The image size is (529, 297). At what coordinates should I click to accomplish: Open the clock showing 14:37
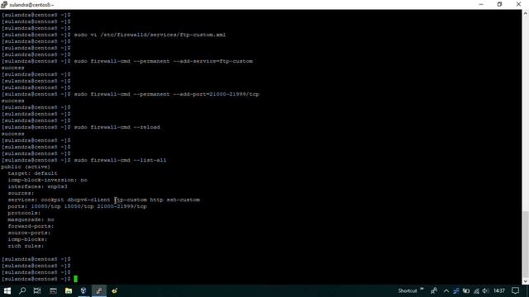(x=499, y=290)
